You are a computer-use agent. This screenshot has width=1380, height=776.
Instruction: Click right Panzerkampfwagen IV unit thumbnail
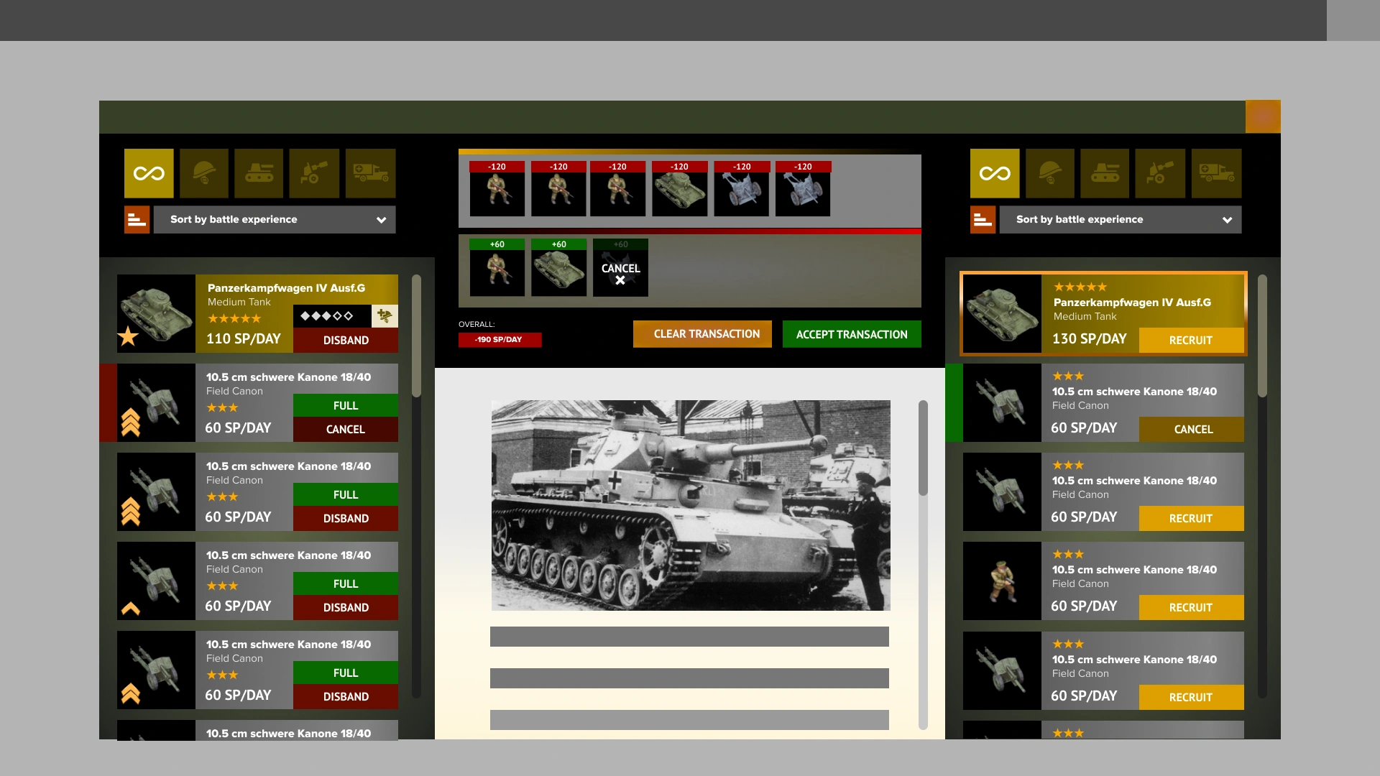[x=1002, y=313]
